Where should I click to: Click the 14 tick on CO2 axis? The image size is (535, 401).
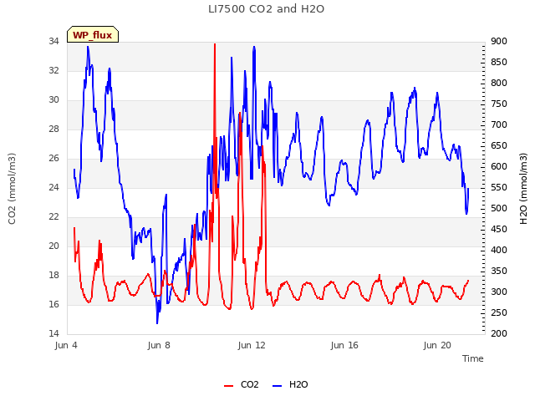tap(53, 333)
